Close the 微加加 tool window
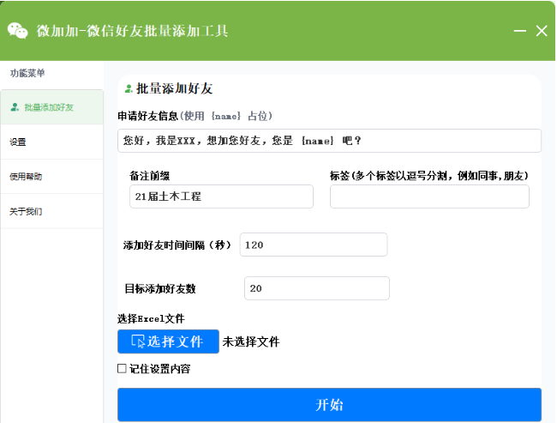Viewport: 557px width, 423px height. [x=542, y=31]
